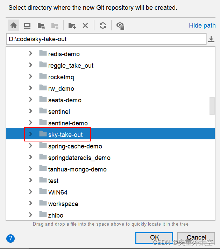Expand the test folder chevron
Image resolution: width=220 pixels, height=249 pixels.
[31, 180]
